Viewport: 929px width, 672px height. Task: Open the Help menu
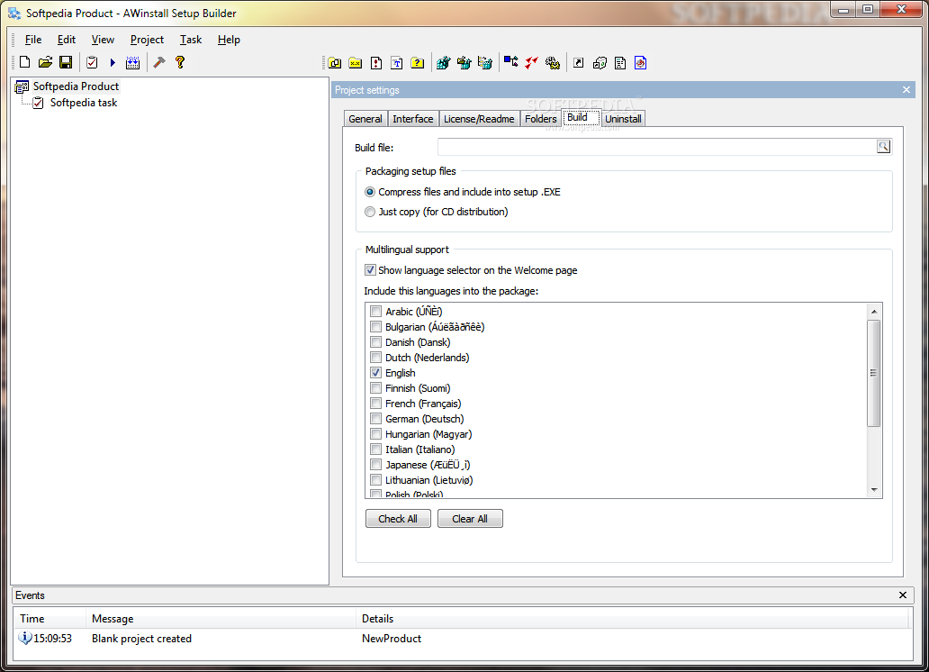tap(229, 40)
